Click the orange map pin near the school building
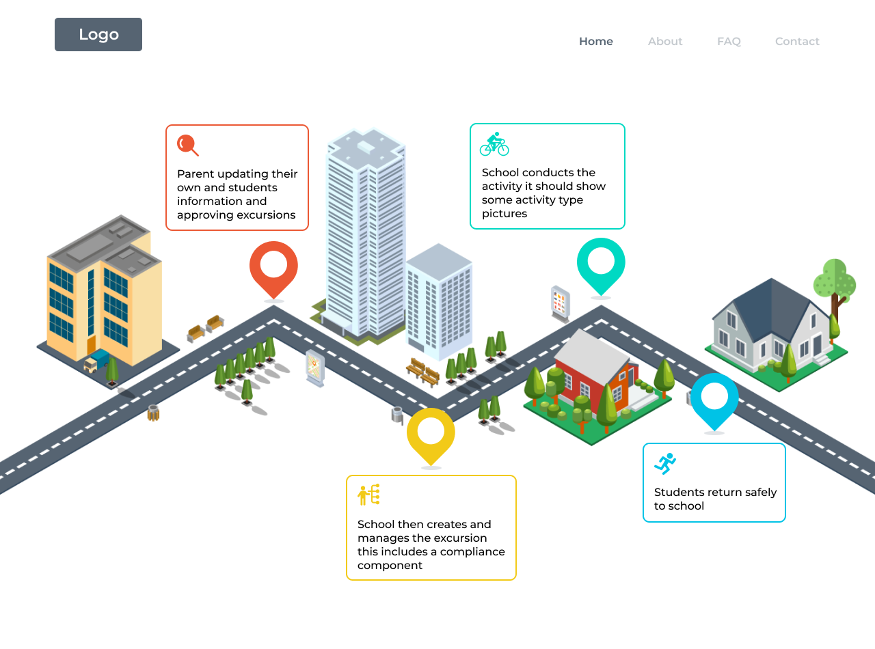 point(273,266)
